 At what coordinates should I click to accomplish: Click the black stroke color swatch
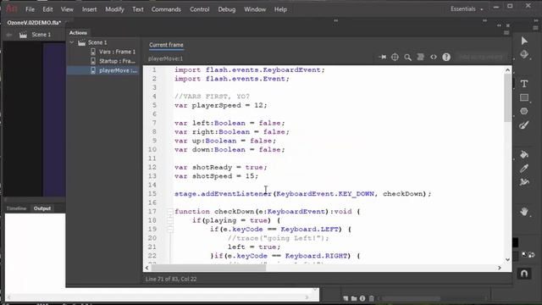click(x=516, y=242)
